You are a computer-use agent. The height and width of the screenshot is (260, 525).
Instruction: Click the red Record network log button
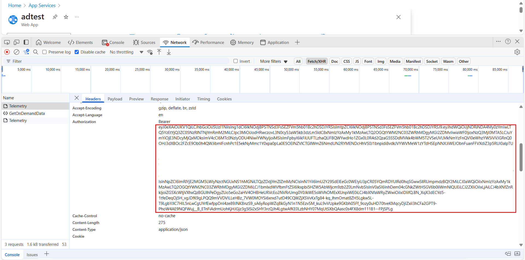(x=7, y=52)
